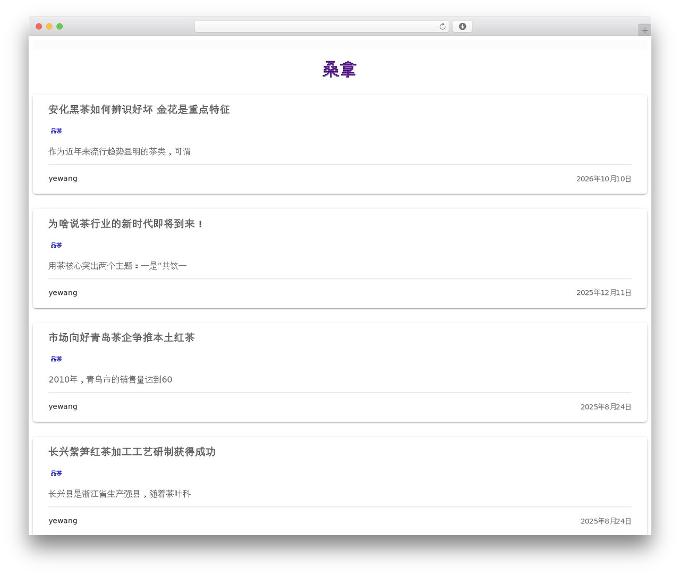Add a new tab with plus button
The image size is (680, 576).
(x=644, y=30)
